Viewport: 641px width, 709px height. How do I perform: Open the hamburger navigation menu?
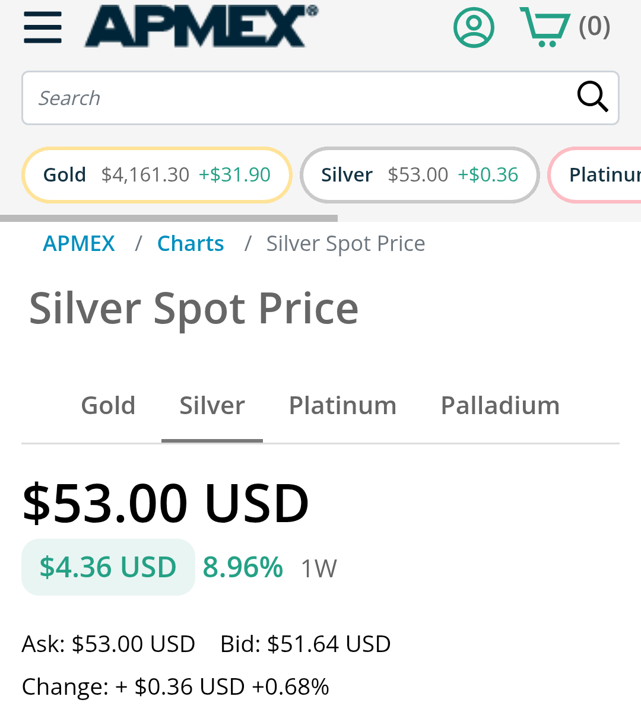pyautogui.click(x=43, y=27)
